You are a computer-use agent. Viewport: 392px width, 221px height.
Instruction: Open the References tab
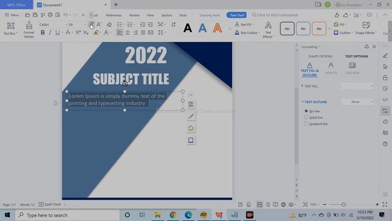click(113, 15)
